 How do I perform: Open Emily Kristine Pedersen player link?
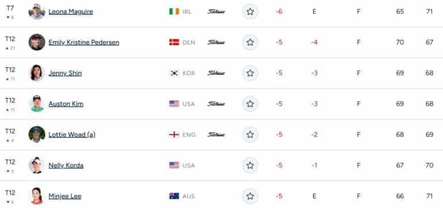(84, 42)
